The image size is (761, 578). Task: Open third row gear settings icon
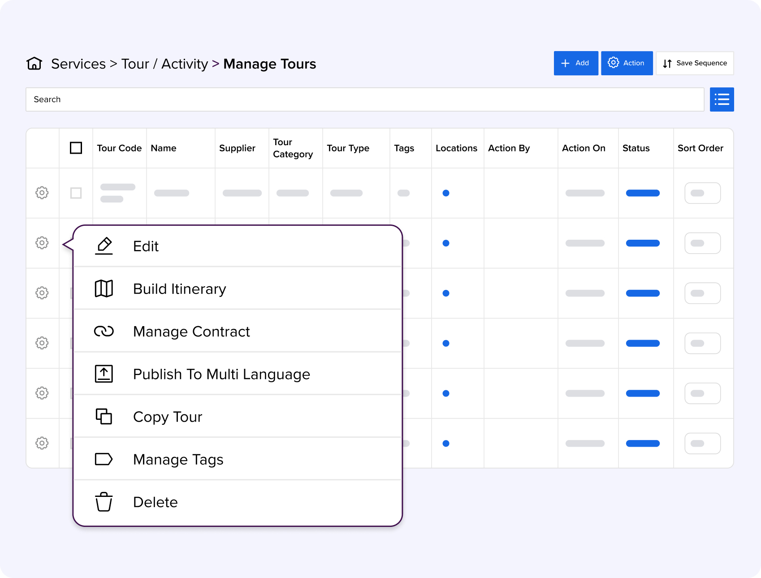point(42,293)
